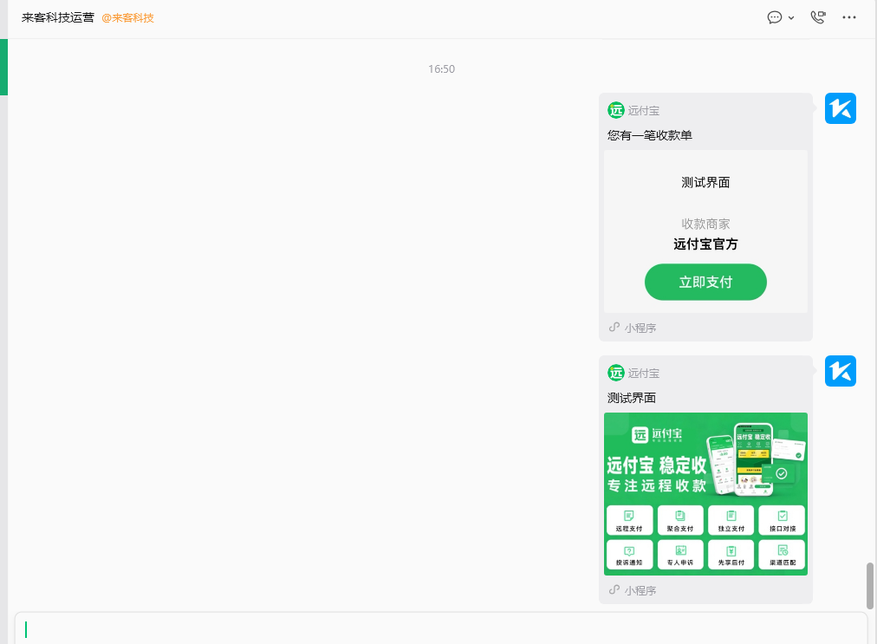Start a voice or video call
The height and width of the screenshot is (644, 877).
click(x=818, y=17)
